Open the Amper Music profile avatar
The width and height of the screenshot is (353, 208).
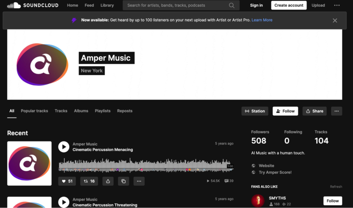coord(42,64)
